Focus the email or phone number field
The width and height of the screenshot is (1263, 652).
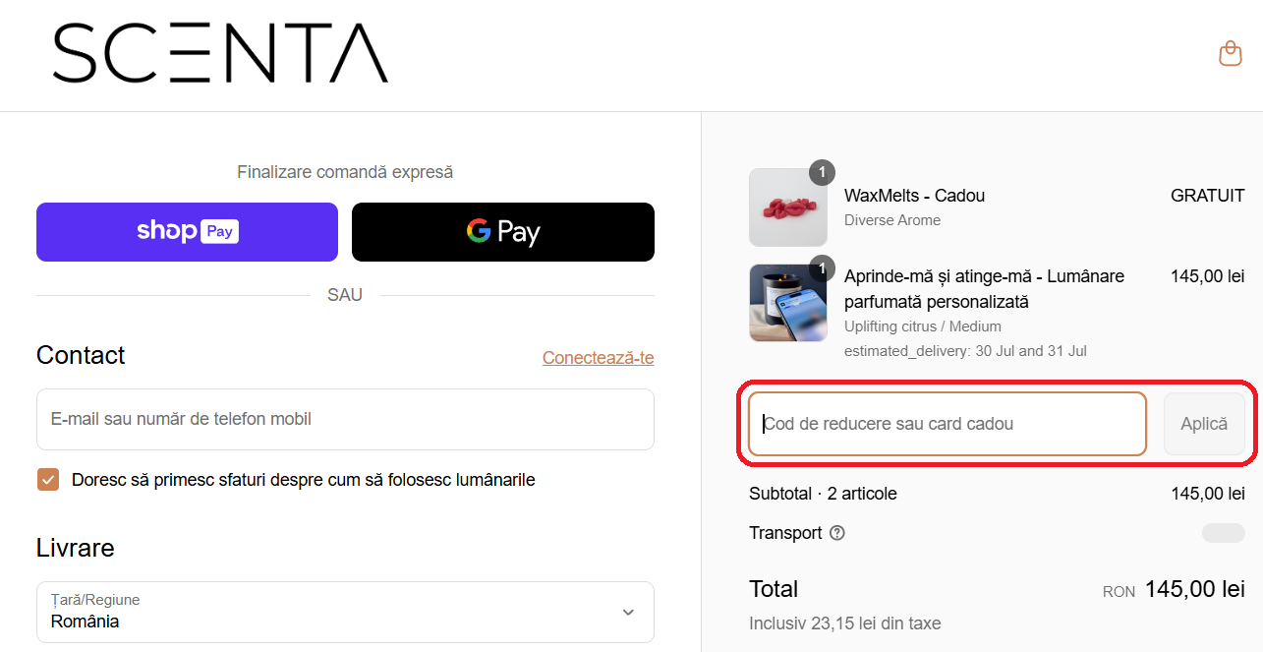click(x=345, y=419)
